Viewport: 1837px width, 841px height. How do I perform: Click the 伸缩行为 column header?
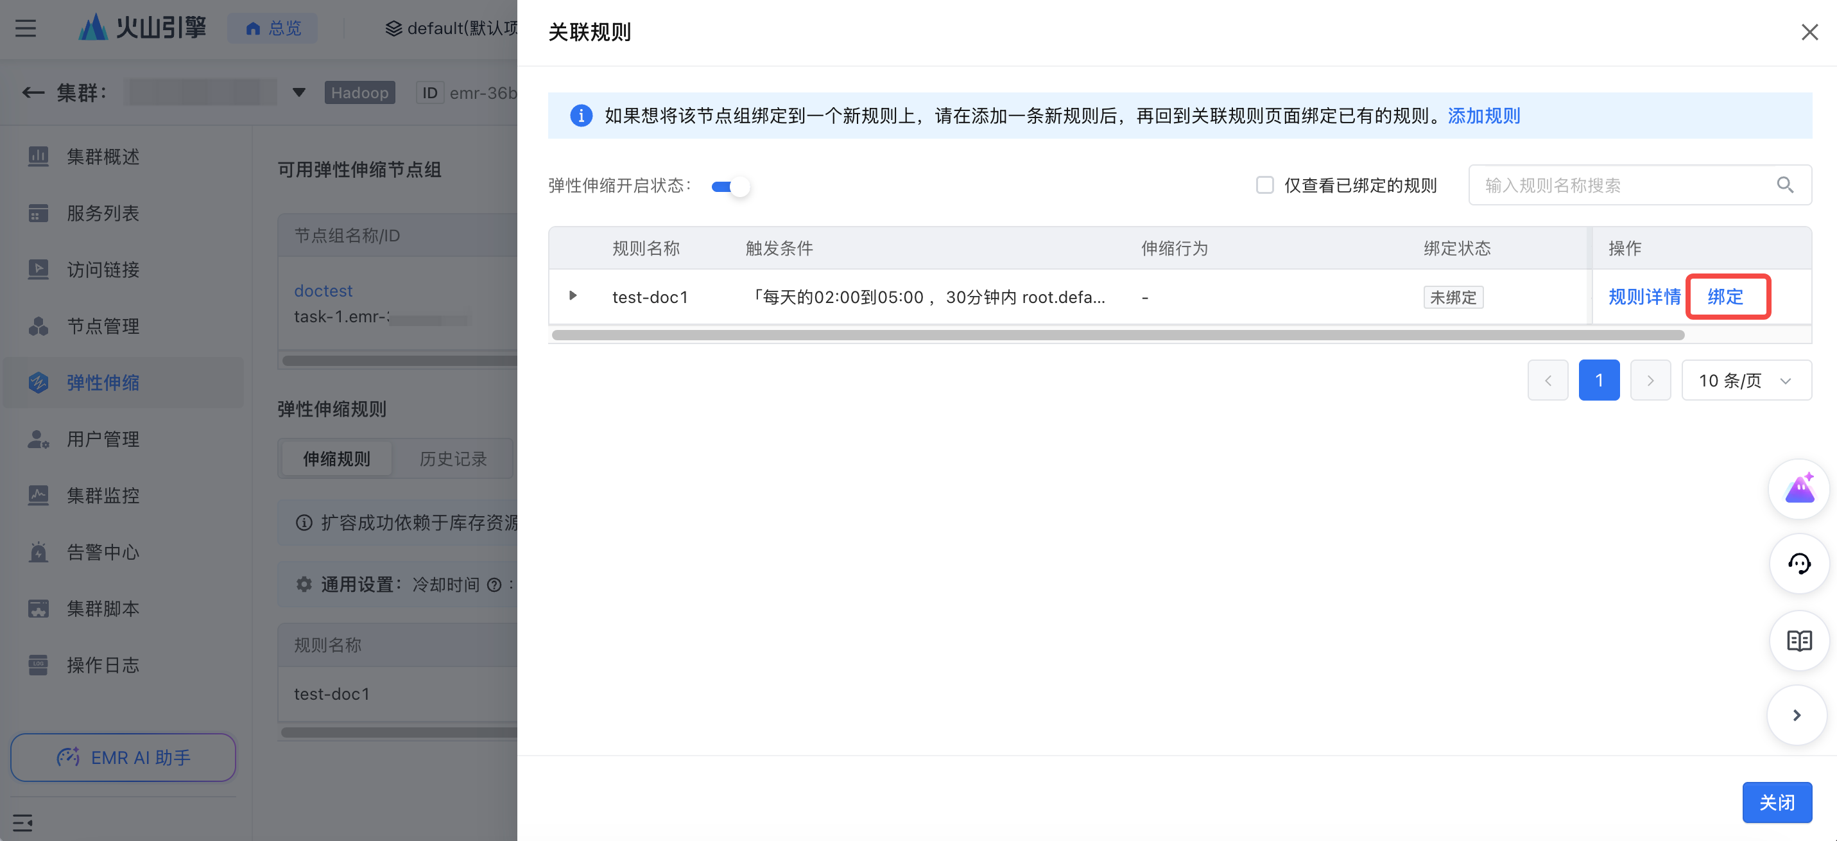tap(1175, 248)
